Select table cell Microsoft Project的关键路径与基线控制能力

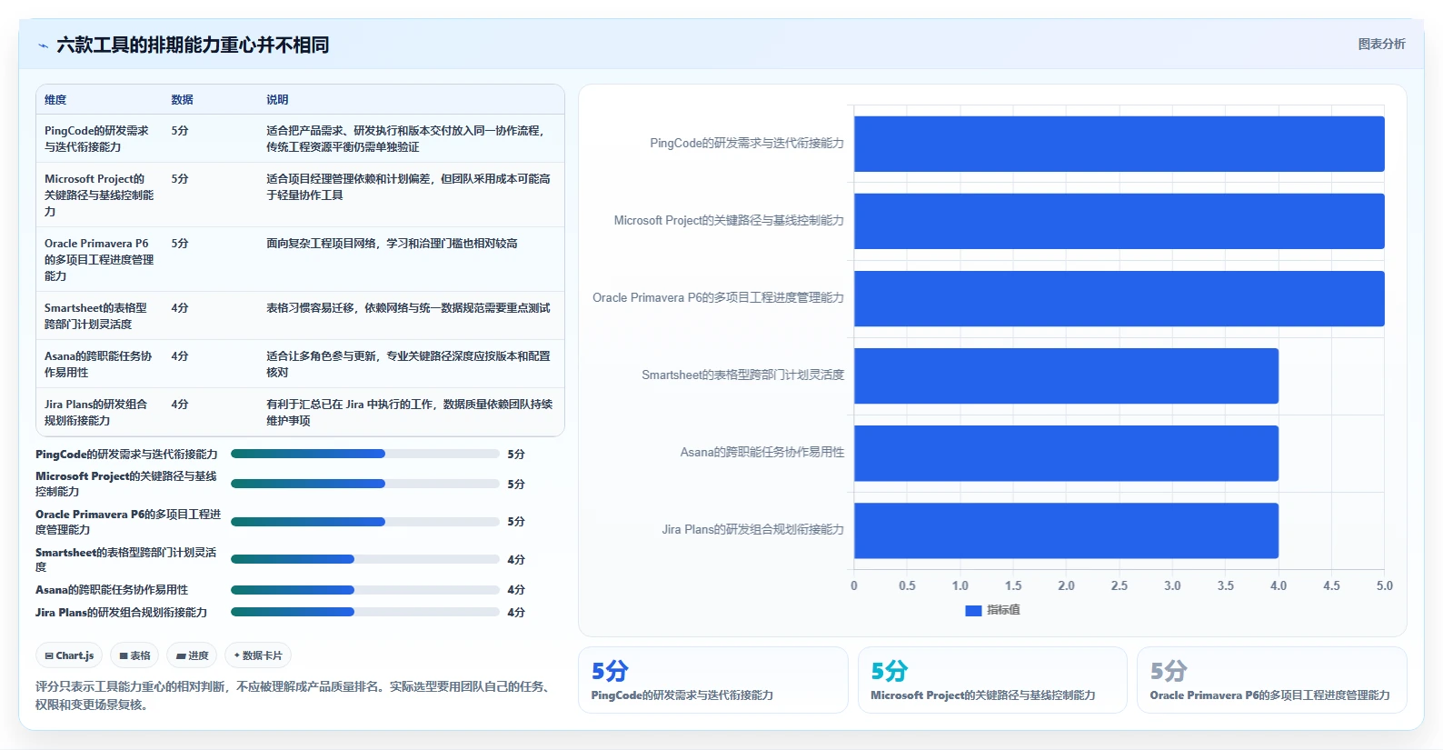coord(99,195)
